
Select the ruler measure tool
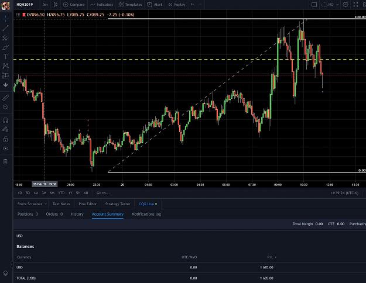pyautogui.click(x=6, y=98)
